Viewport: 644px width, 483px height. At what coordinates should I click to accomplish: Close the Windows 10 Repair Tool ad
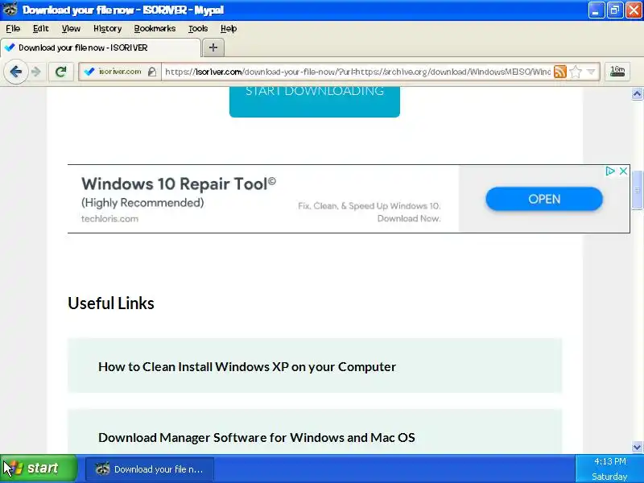[623, 171]
